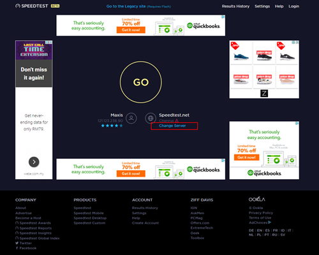
Task: Click the globe server icon beside Speedtest.net
Action: tap(151, 118)
